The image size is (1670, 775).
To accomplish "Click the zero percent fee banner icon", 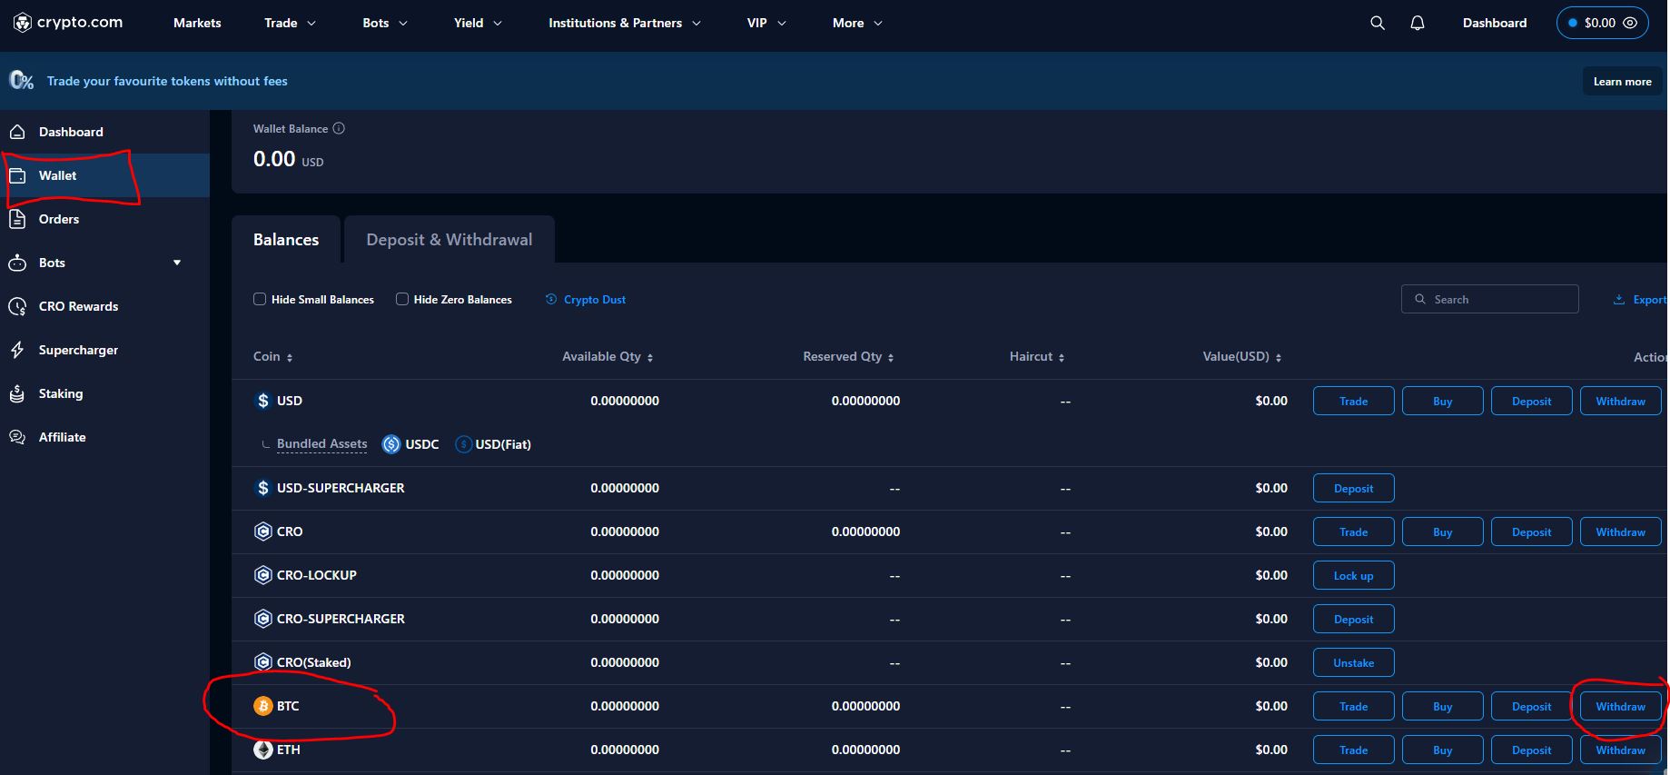I will [x=22, y=81].
